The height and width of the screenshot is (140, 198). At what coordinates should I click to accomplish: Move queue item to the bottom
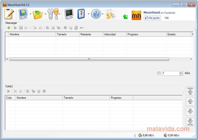tap(190, 122)
